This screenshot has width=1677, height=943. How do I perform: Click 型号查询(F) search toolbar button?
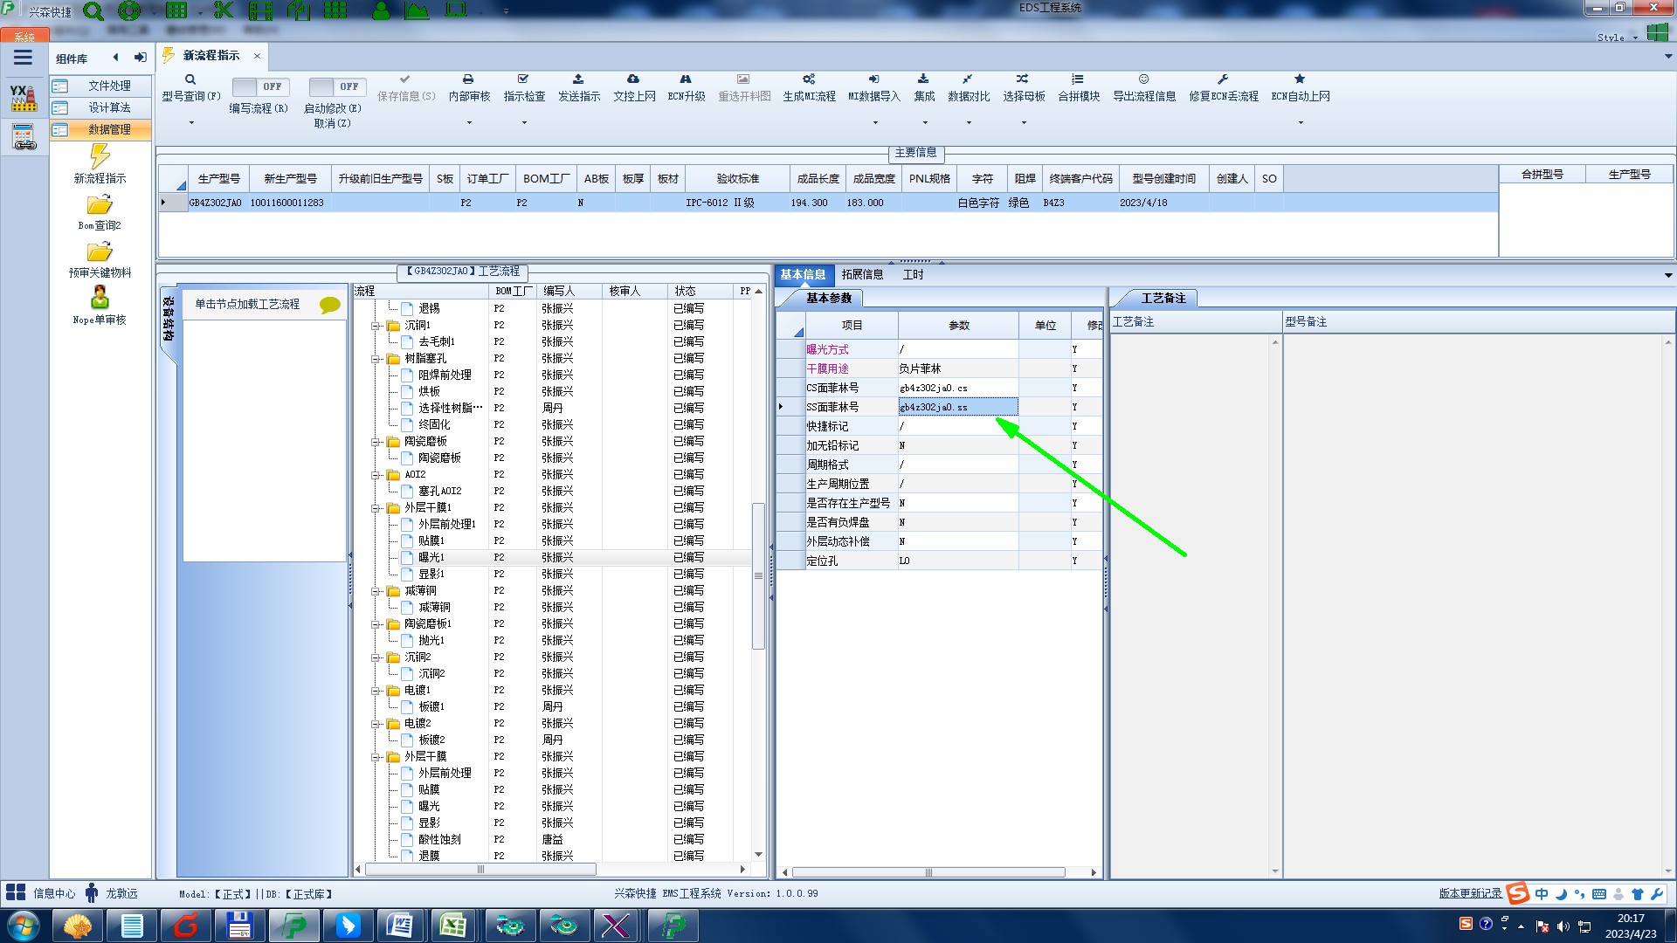tap(190, 87)
